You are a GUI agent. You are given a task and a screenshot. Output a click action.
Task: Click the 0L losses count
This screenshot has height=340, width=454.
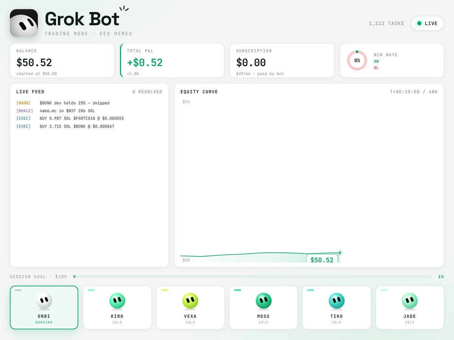click(x=376, y=68)
